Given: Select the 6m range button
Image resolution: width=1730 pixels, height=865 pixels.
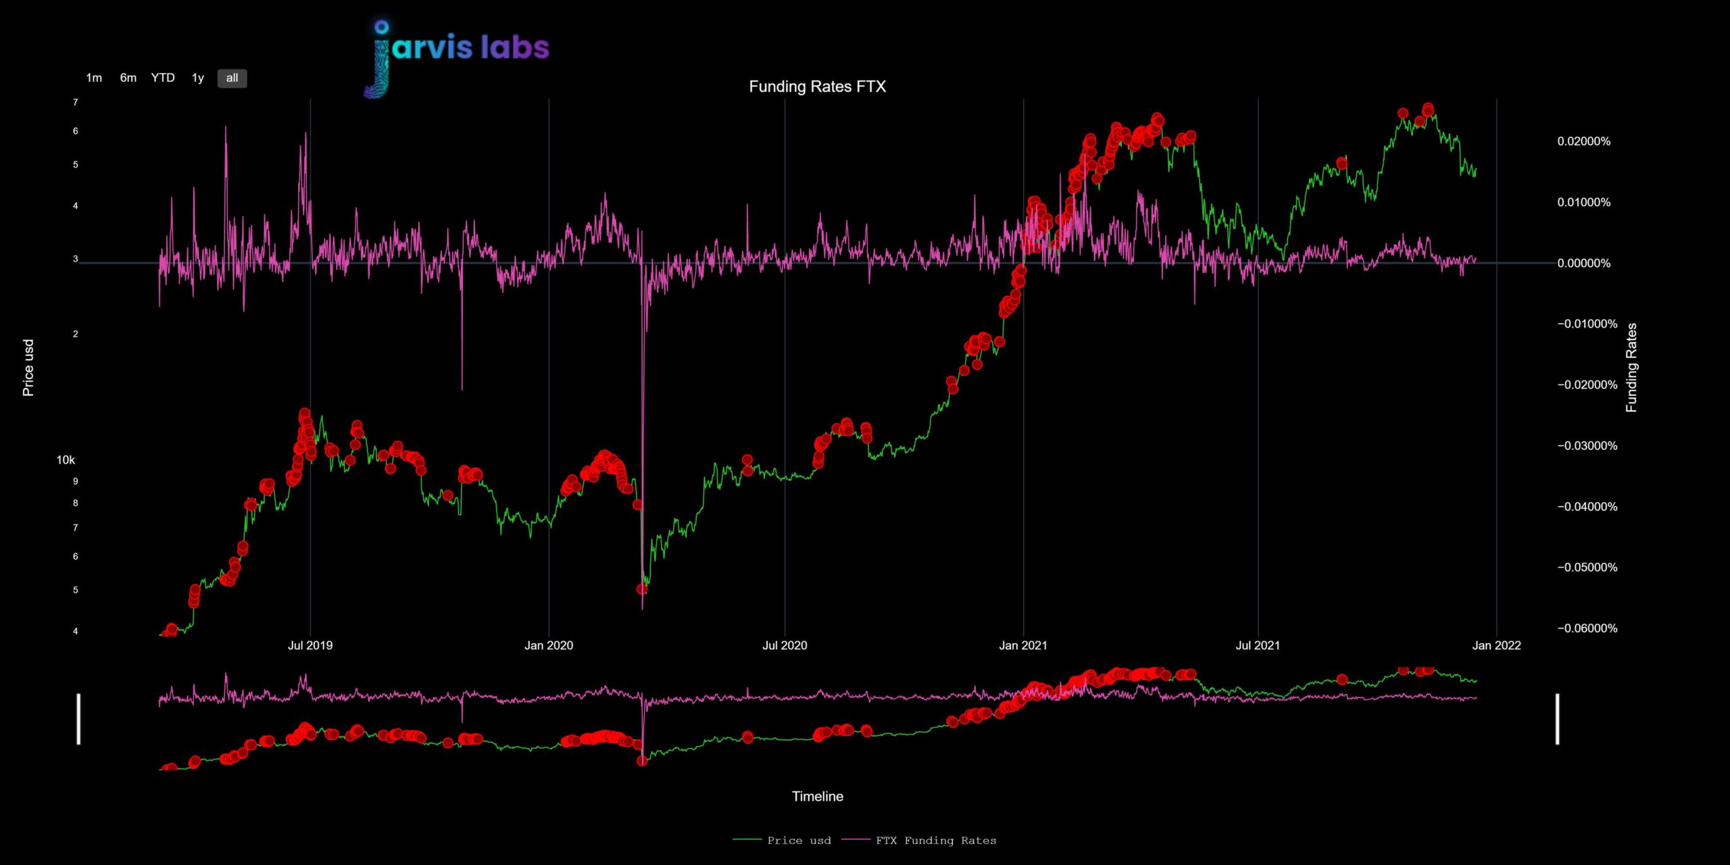Looking at the screenshot, I should click(128, 78).
